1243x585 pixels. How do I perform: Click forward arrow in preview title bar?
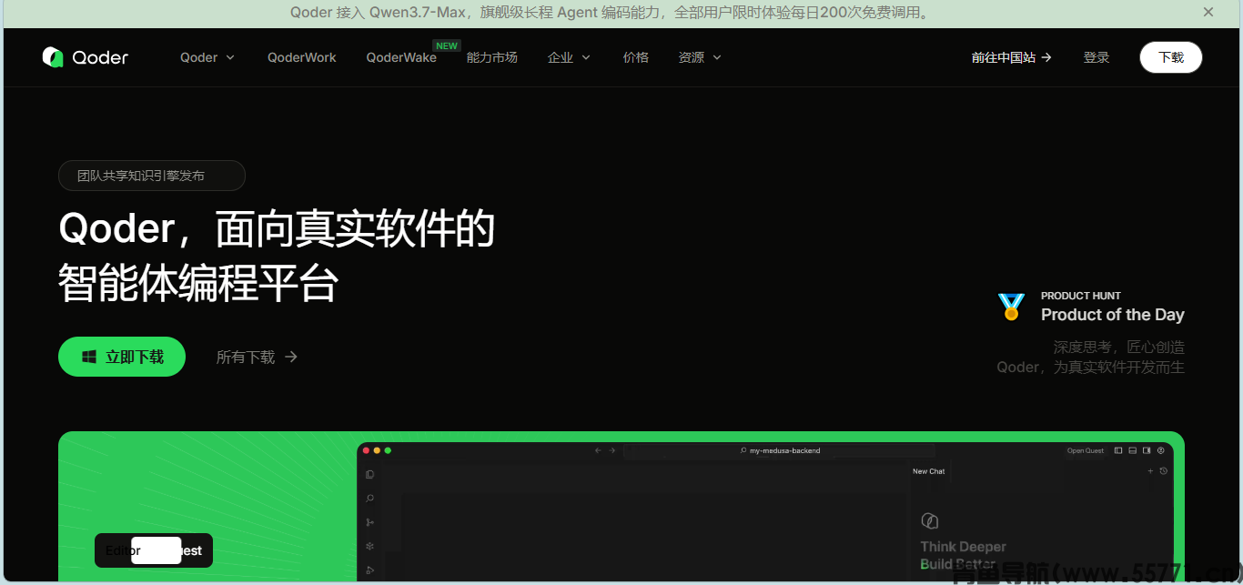click(x=612, y=450)
